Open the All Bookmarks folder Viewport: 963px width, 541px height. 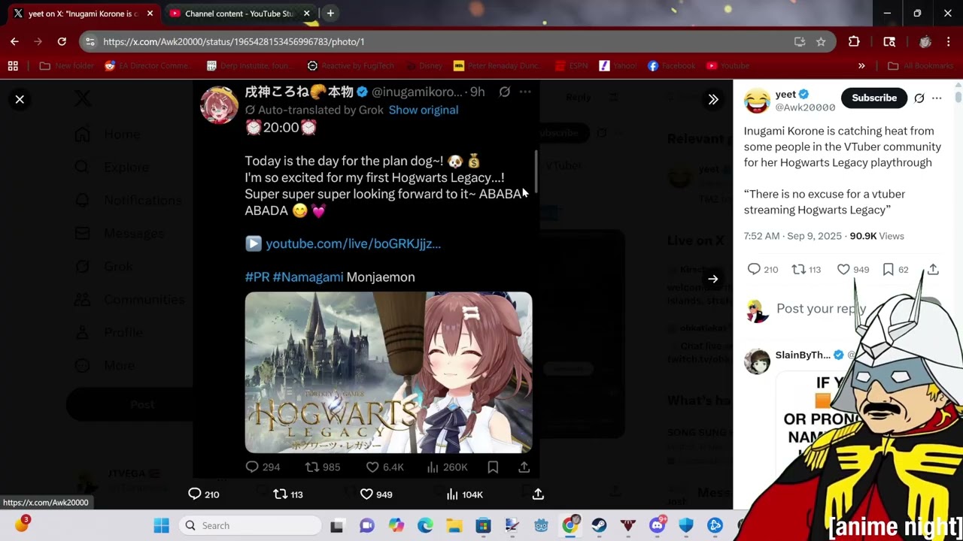[920, 66]
